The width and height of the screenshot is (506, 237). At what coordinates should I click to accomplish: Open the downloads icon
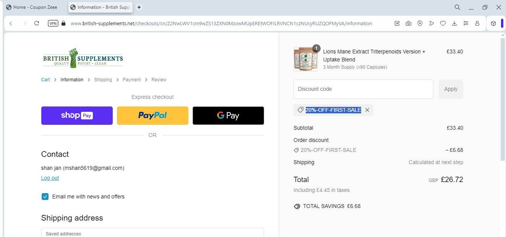pyautogui.click(x=454, y=23)
